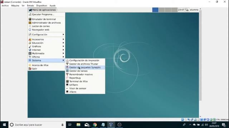Image resolution: width=229 pixels, height=128 pixels.
Task: Click the Configuración menu icon
Action: [x=30, y=34]
